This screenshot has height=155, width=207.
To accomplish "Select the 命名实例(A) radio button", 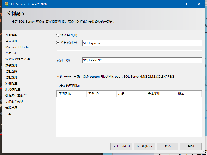I will [x=58, y=42].
